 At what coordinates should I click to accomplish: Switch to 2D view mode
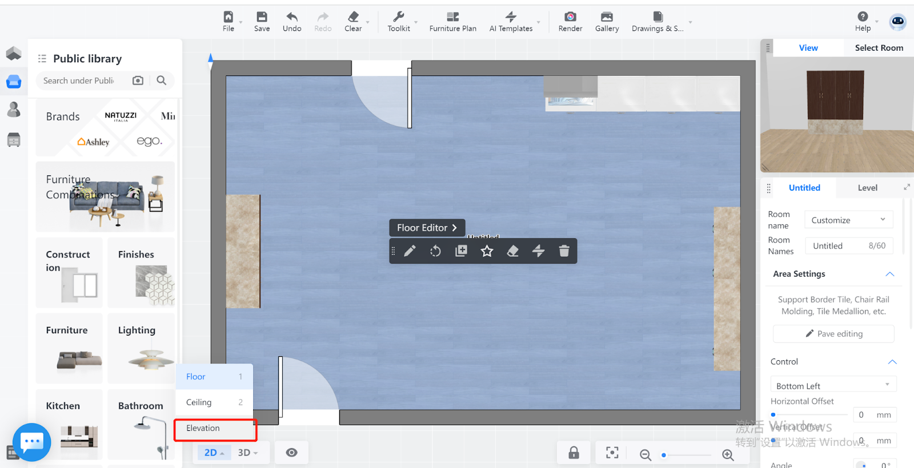[214, 453]
